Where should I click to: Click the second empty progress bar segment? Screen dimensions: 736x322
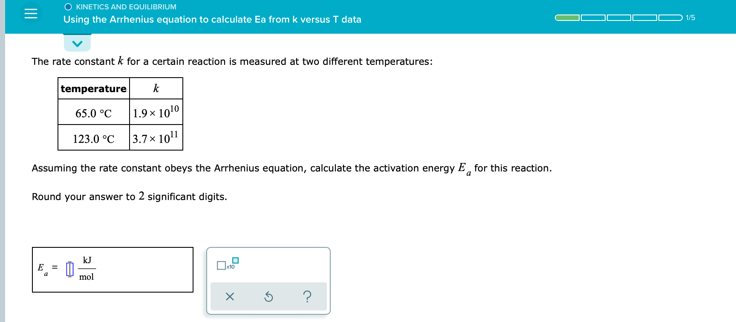[592, 17]
